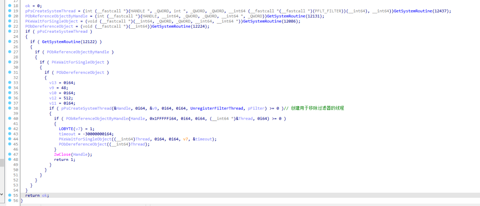Click the blue dot beside line 45
This screenshot has width=480, height=206.
(10, 144)
